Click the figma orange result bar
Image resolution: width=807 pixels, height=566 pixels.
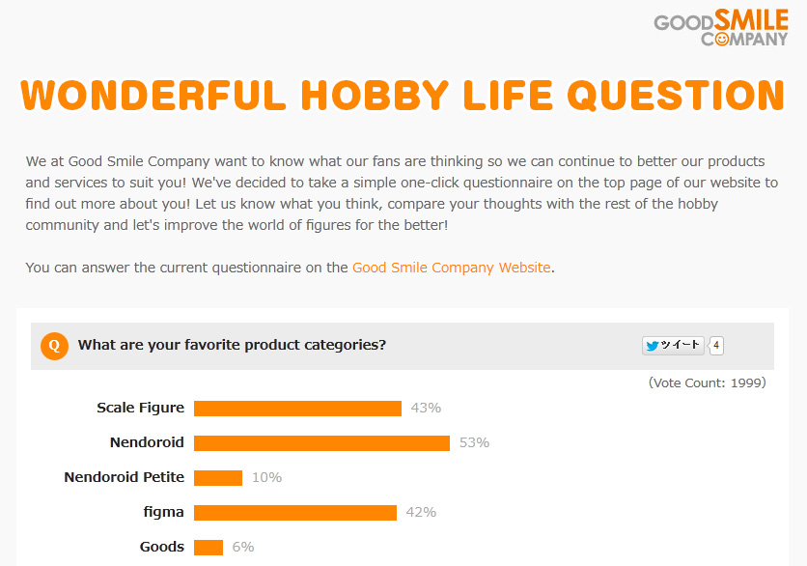point(295,513)
